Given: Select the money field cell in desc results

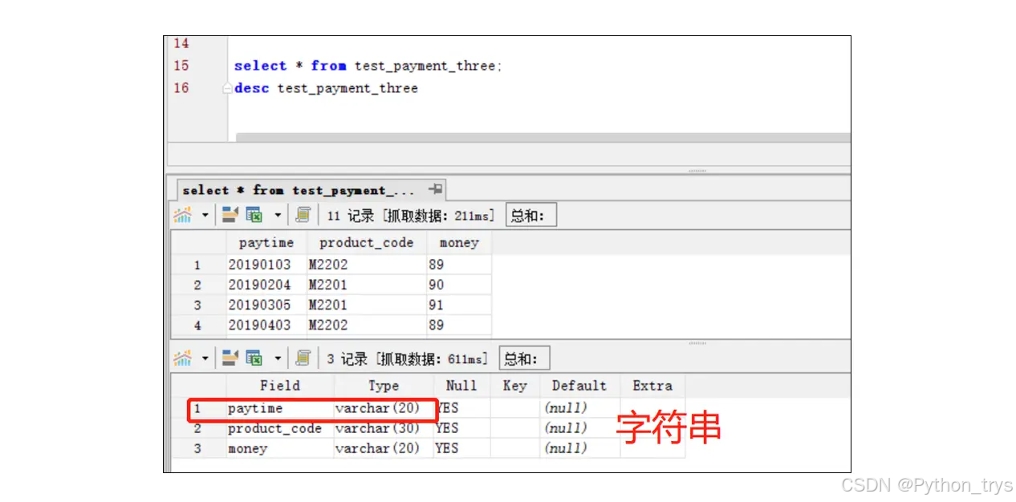Looking at the screenshot, I should pos(280,448).
